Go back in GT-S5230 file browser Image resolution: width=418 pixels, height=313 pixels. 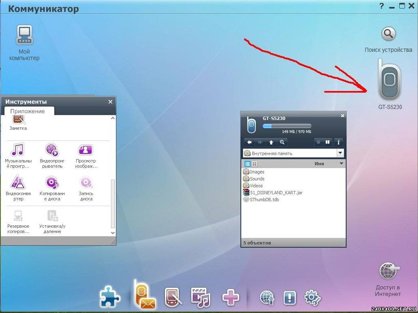click(x=249, y=142)
